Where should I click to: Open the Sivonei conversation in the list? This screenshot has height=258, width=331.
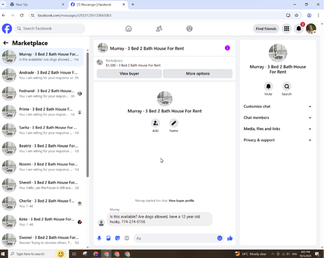coord(42,240)
